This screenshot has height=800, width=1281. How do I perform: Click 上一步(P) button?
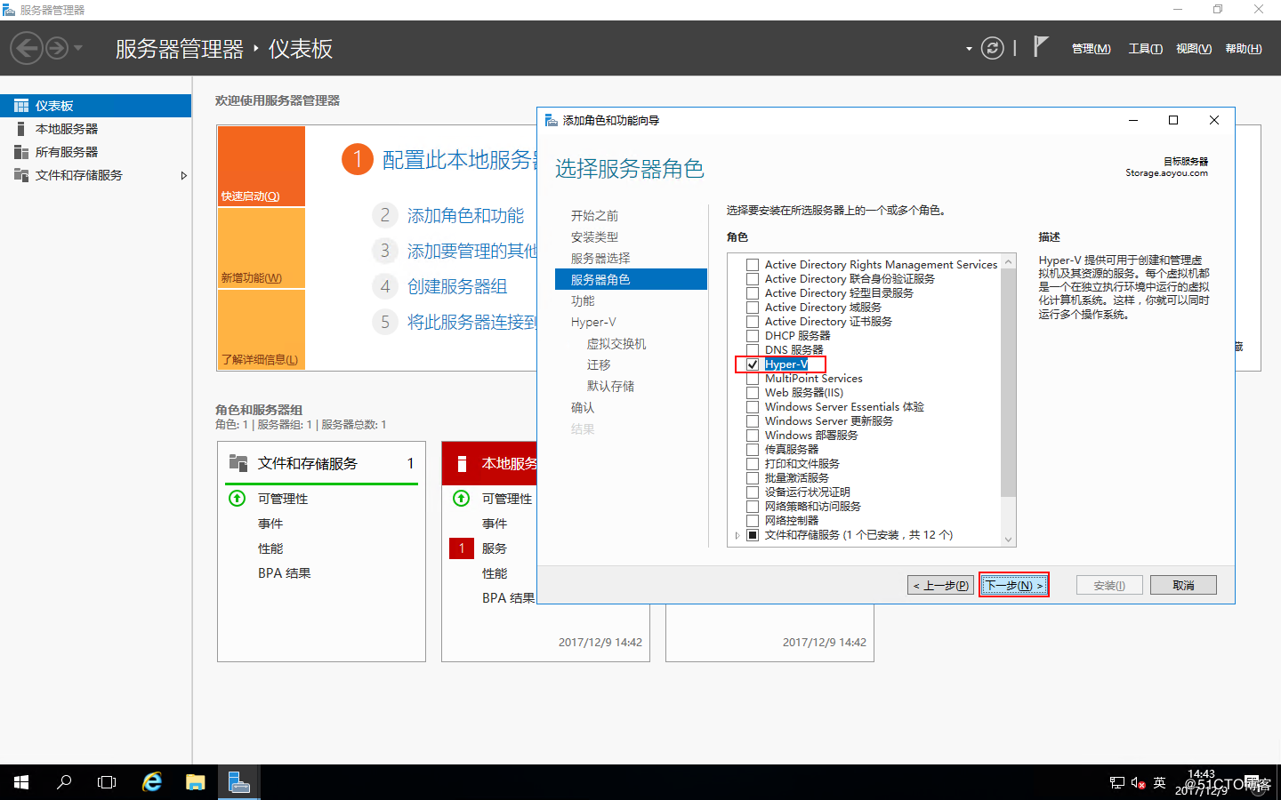pos(940,585)
